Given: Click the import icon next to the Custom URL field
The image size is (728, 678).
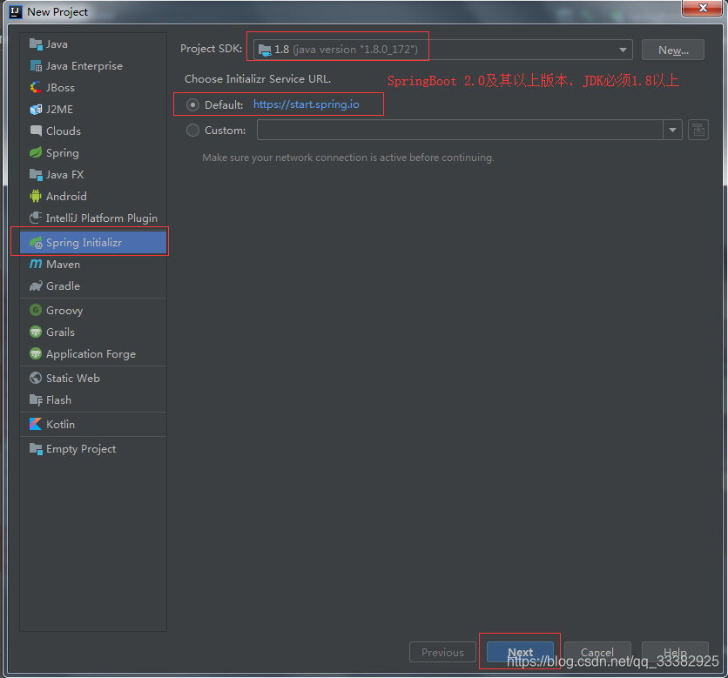Looking at the screenshot, I should coord(698,130).
